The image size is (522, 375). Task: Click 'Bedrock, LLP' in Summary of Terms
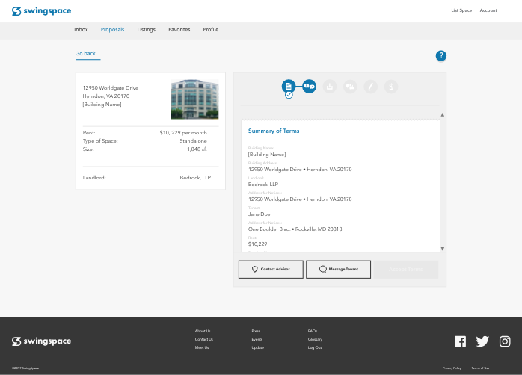point(263,185)
